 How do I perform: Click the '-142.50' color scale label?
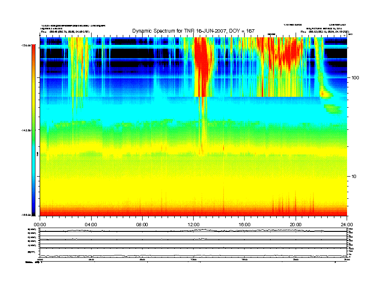26,130
